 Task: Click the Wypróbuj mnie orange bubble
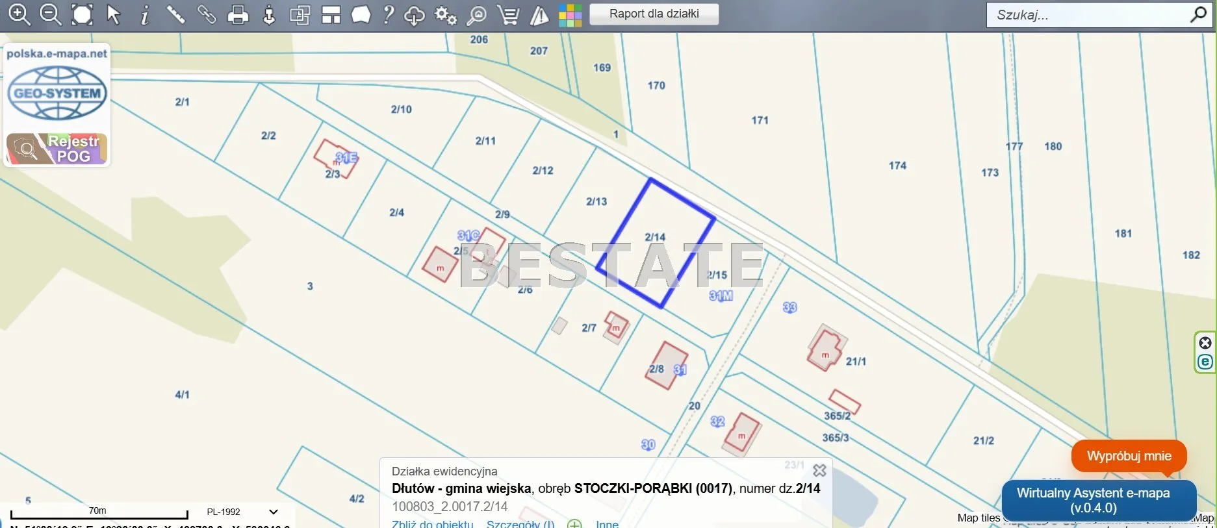coord(1129,456)
